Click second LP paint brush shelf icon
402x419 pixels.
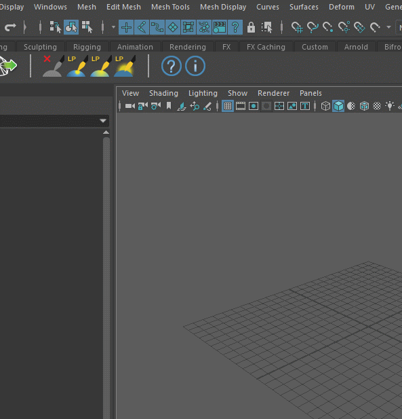(x=101, y=66)
